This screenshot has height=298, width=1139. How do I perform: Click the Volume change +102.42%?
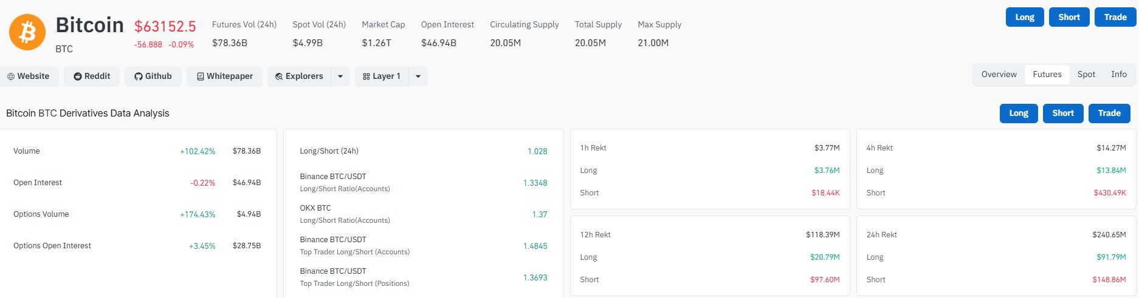pyautogui.click(x=198, y=151)
